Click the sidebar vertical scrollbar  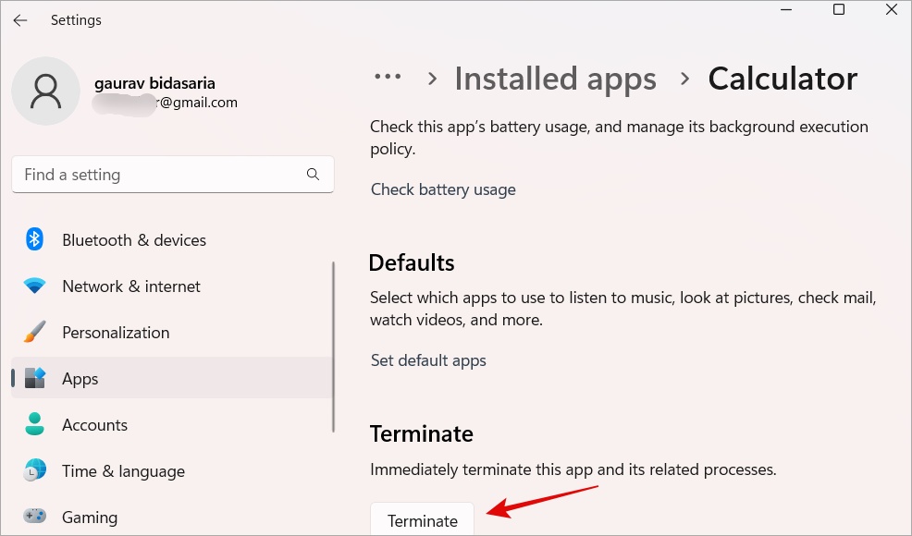(333, 347)
